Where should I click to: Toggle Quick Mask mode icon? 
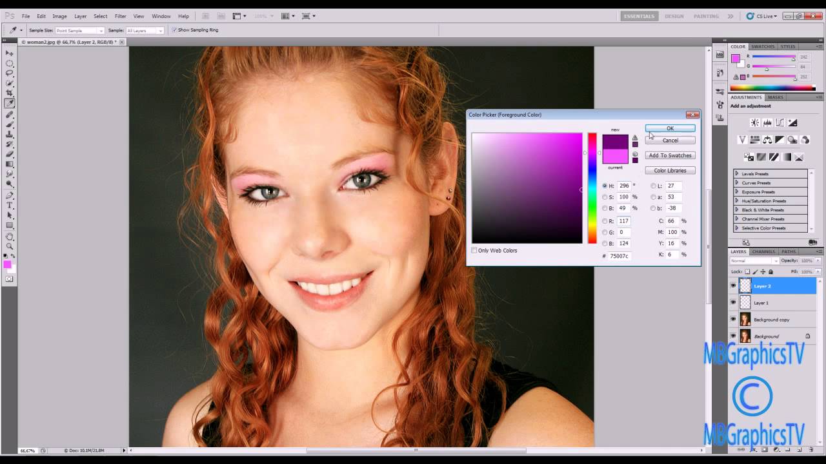pyautogui.click(x=10, y=278)
